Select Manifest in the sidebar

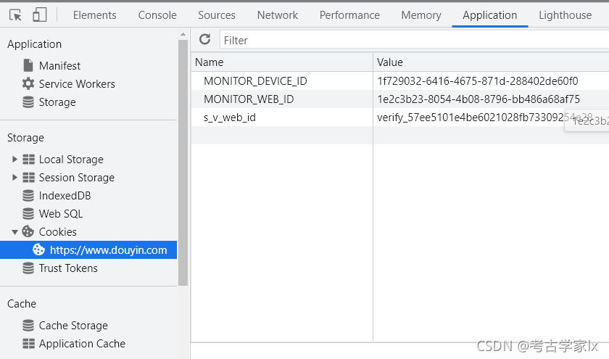click(59, 66)
